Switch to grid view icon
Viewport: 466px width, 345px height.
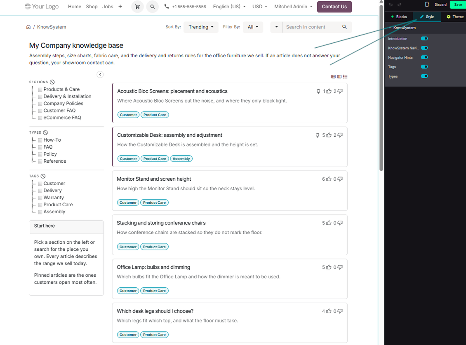pyautogui.click(x=333, y=77)
